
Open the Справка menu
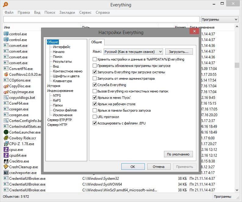click(103, 12)
